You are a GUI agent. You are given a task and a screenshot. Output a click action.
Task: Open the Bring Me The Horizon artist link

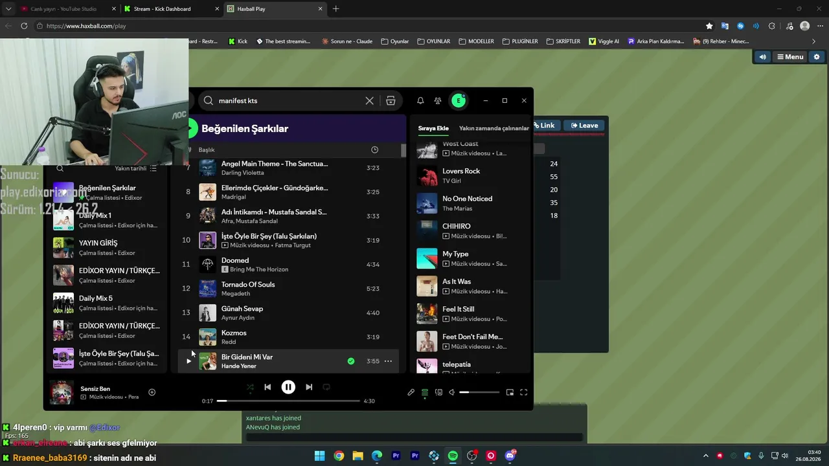(x=259, y=270)
